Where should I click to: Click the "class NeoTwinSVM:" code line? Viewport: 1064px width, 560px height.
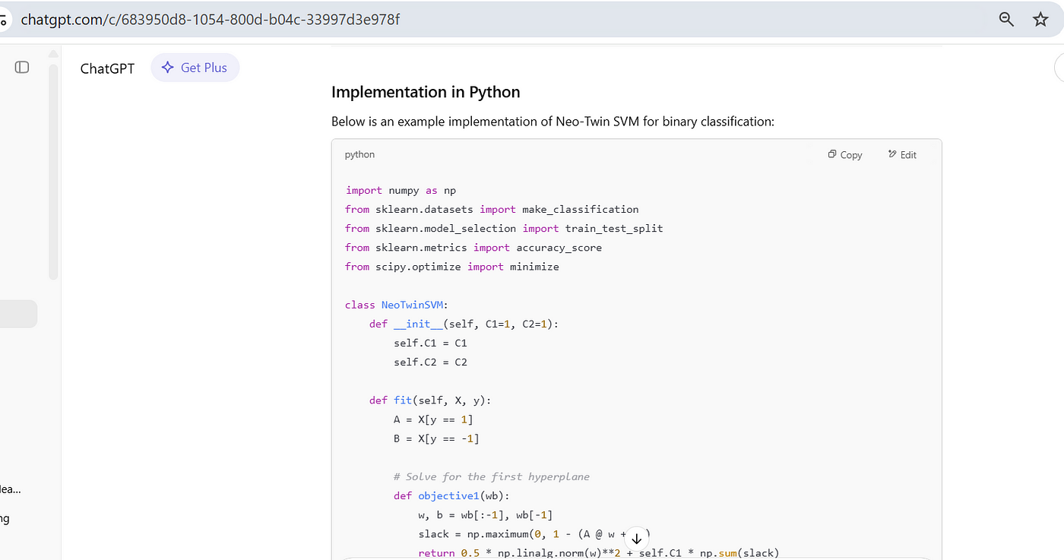point(396,305)
